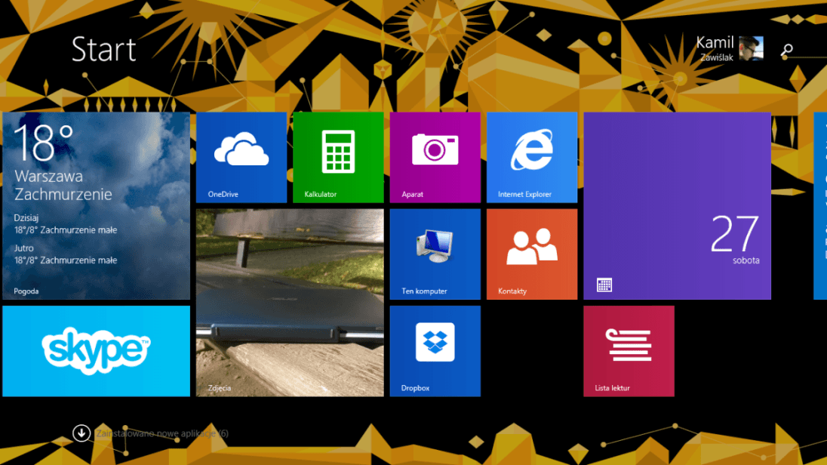827x465 pixels.
Task: Open the Kamil Zawiślak user account menu
Action: click(730, 48)
